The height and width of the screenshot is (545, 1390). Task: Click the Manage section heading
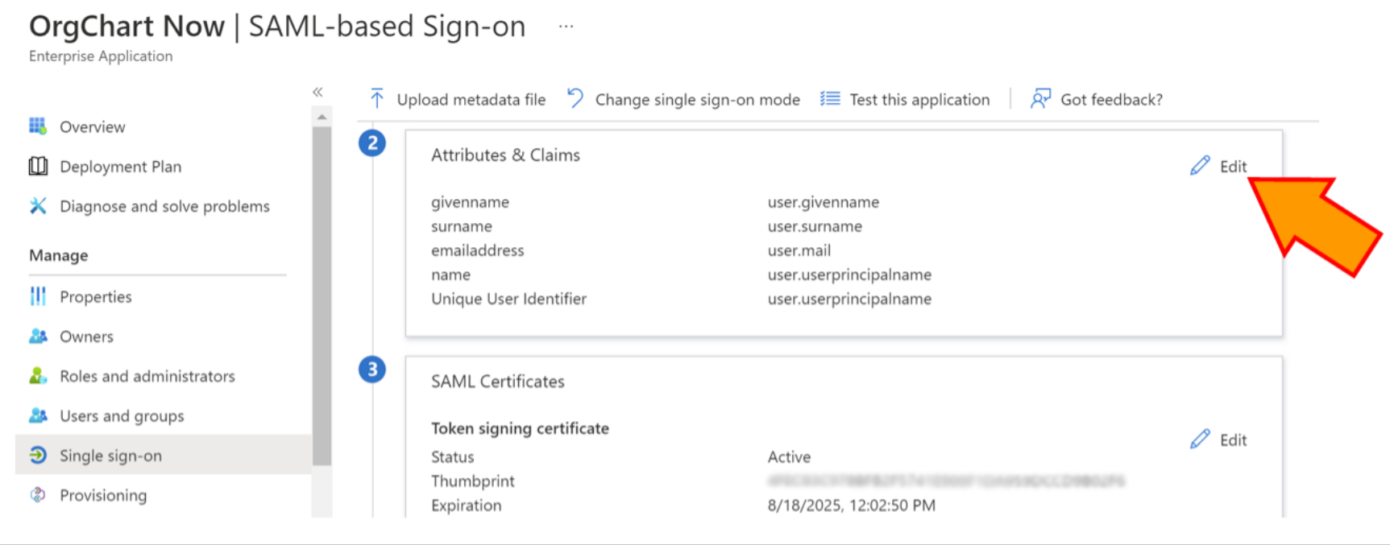[59, 255]
